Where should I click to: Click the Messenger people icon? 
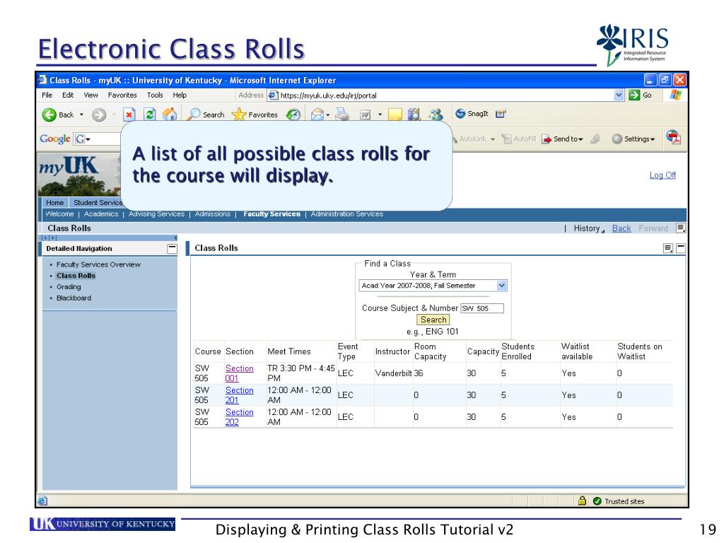(436, 114)
